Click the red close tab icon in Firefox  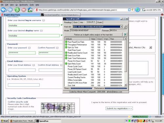point(162,15)
